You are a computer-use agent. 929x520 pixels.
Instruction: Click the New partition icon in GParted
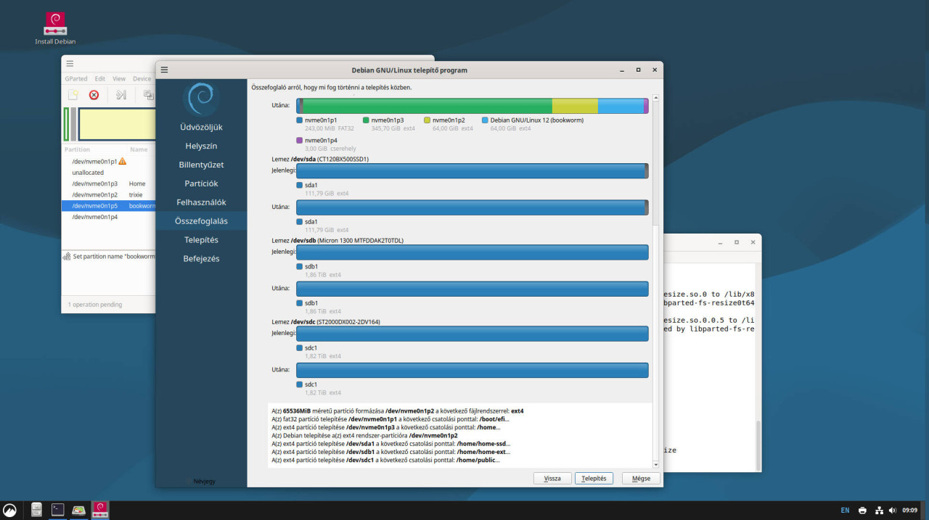(x=73, y=94)
